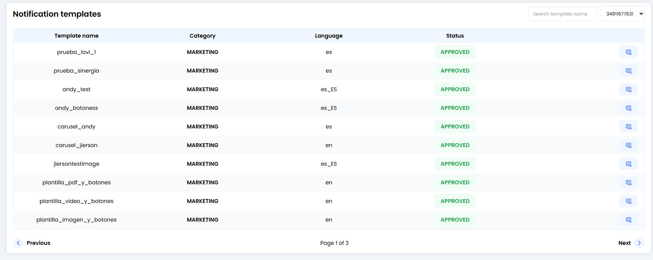Open the 34911677631 phone number dropdown
Screen dimensions: 653x260
622,14
